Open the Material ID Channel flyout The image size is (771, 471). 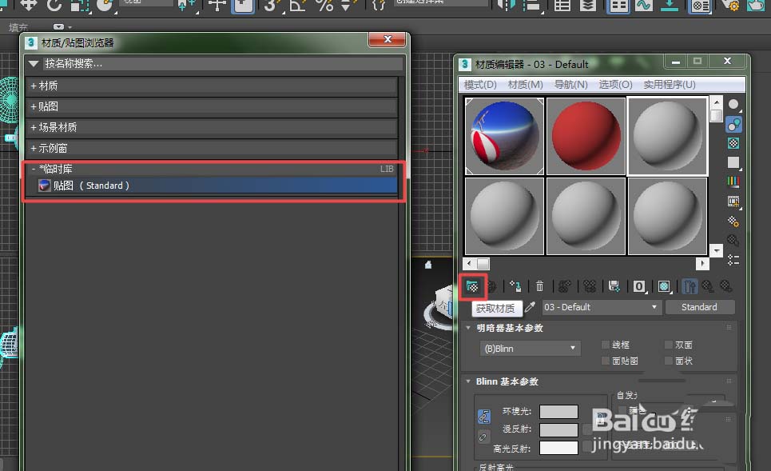[x=638, y=286]
